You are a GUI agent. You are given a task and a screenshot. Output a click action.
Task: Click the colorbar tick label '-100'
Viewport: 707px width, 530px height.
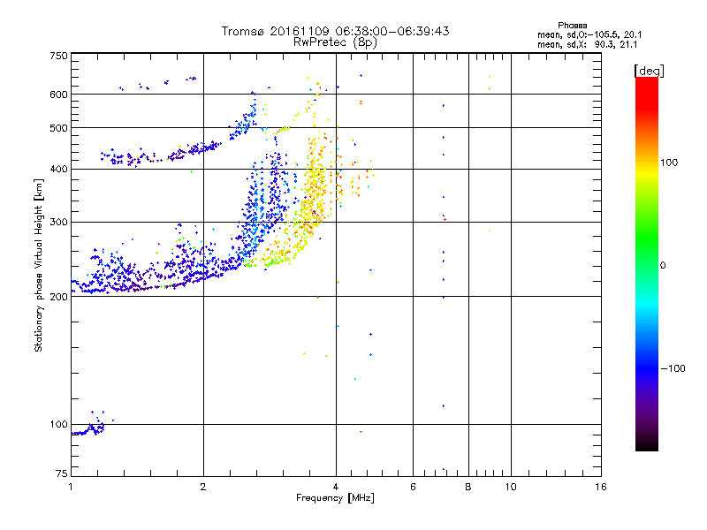click(x=673, y=368)
